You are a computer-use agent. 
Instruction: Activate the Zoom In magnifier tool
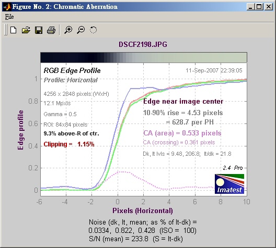(x=68, y=30)
